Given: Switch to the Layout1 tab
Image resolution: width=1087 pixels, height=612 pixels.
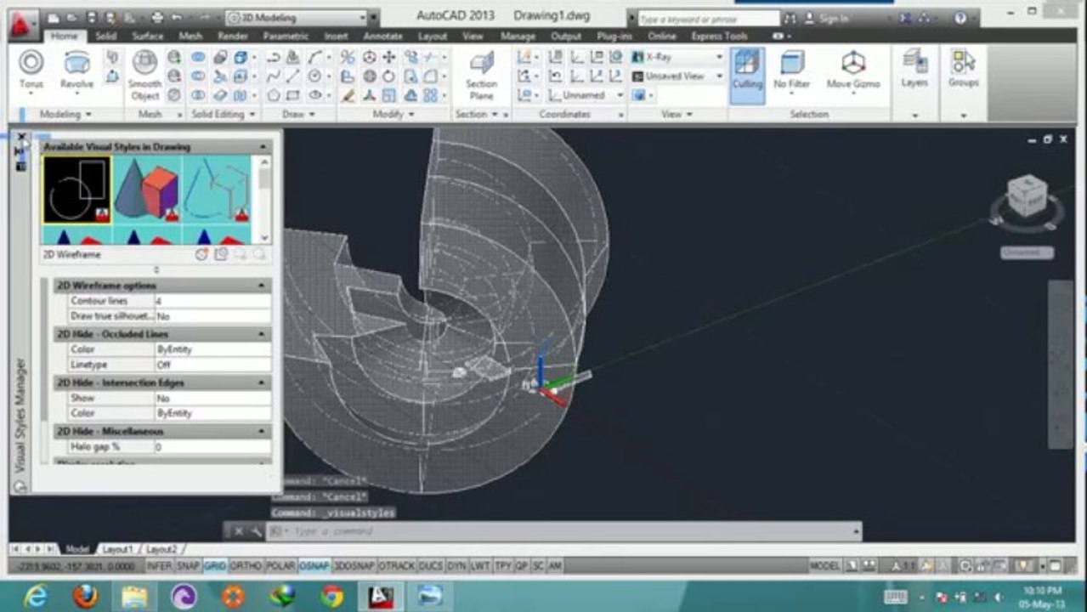Looking at the screenshot, I should pos(118,549).
